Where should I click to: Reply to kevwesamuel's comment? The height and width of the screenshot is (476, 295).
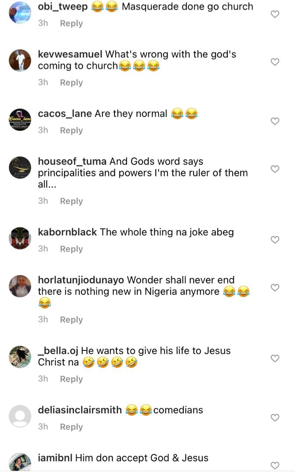click(71, 82)
